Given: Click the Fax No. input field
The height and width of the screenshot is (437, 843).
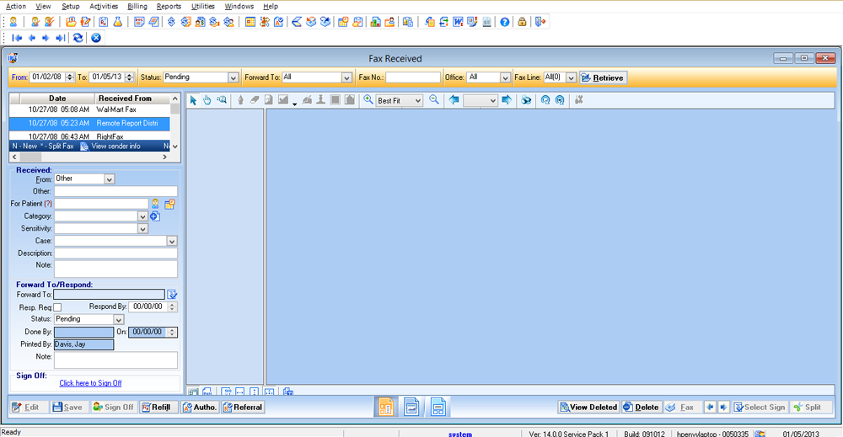Looking at the screenshot, I should coord(413,77).
